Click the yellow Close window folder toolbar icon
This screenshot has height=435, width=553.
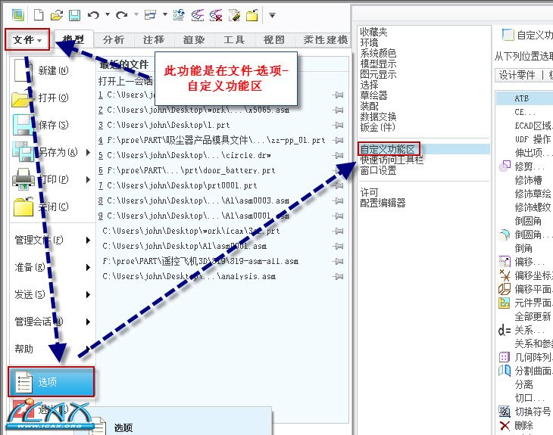252,15
